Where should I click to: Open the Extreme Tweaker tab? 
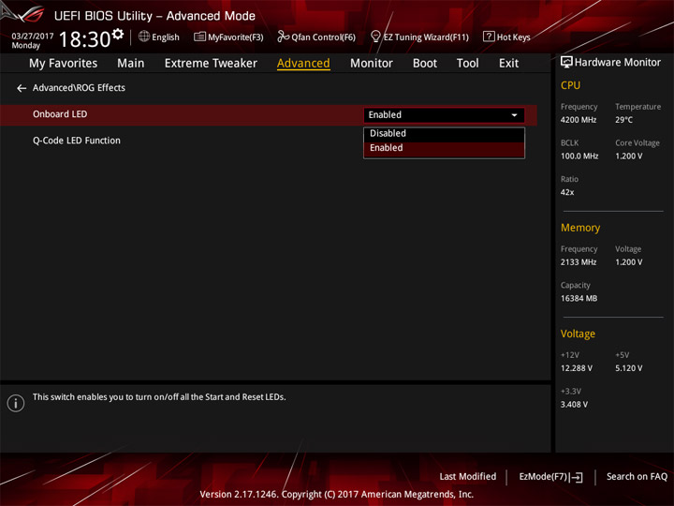[x=211, y=64]
